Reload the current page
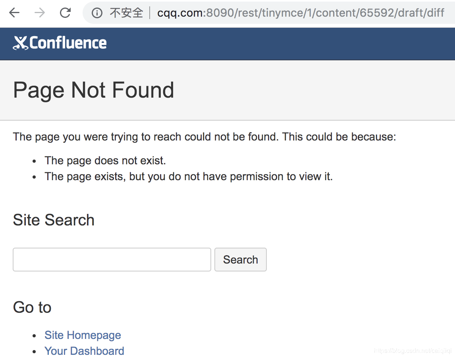455x358 pixels. [65, 13]
